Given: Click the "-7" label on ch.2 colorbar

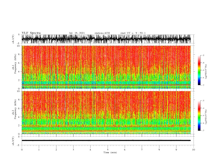Looking at the screenshot, I should pos(203,131).
